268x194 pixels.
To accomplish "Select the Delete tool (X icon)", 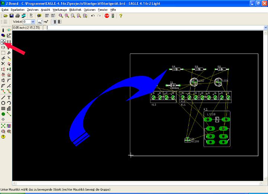I will [3, 64].
